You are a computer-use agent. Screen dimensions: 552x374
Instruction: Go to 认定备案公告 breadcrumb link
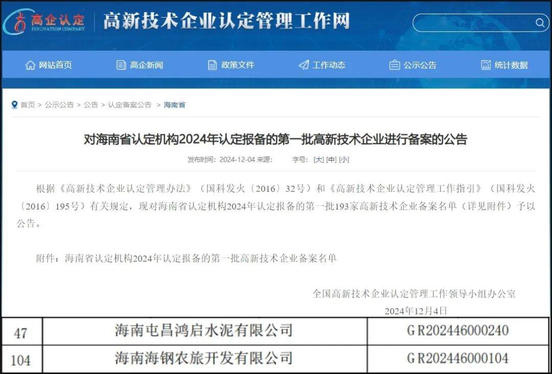point(129,105)
